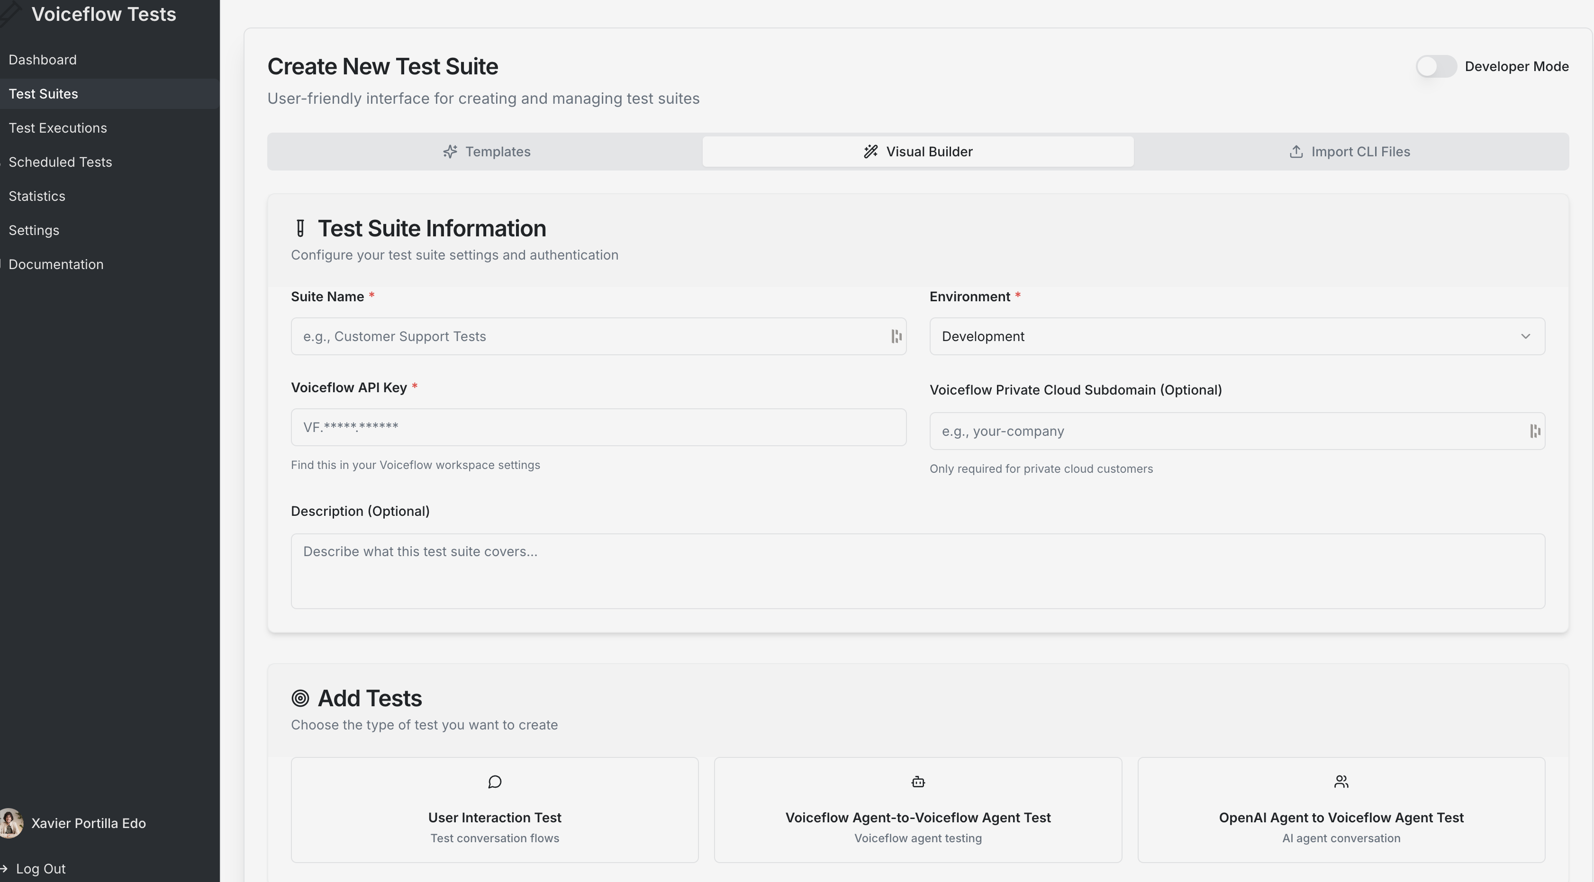Screen dimensions: 1594x882
Task: Click the robot icon for Voiceflow Agent test
Action: (918, 782)
